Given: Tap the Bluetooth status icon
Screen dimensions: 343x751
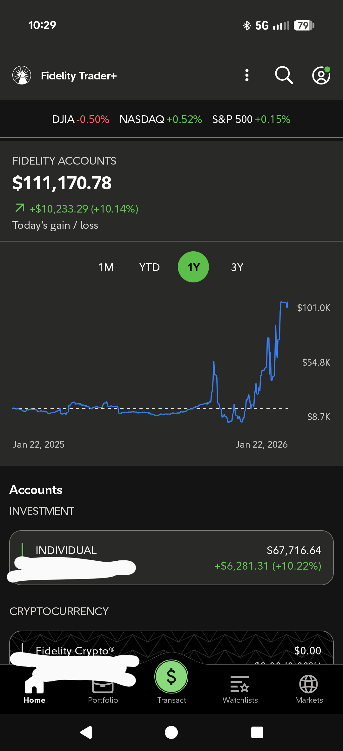Looking at the screenshot, I should point(247,25).
